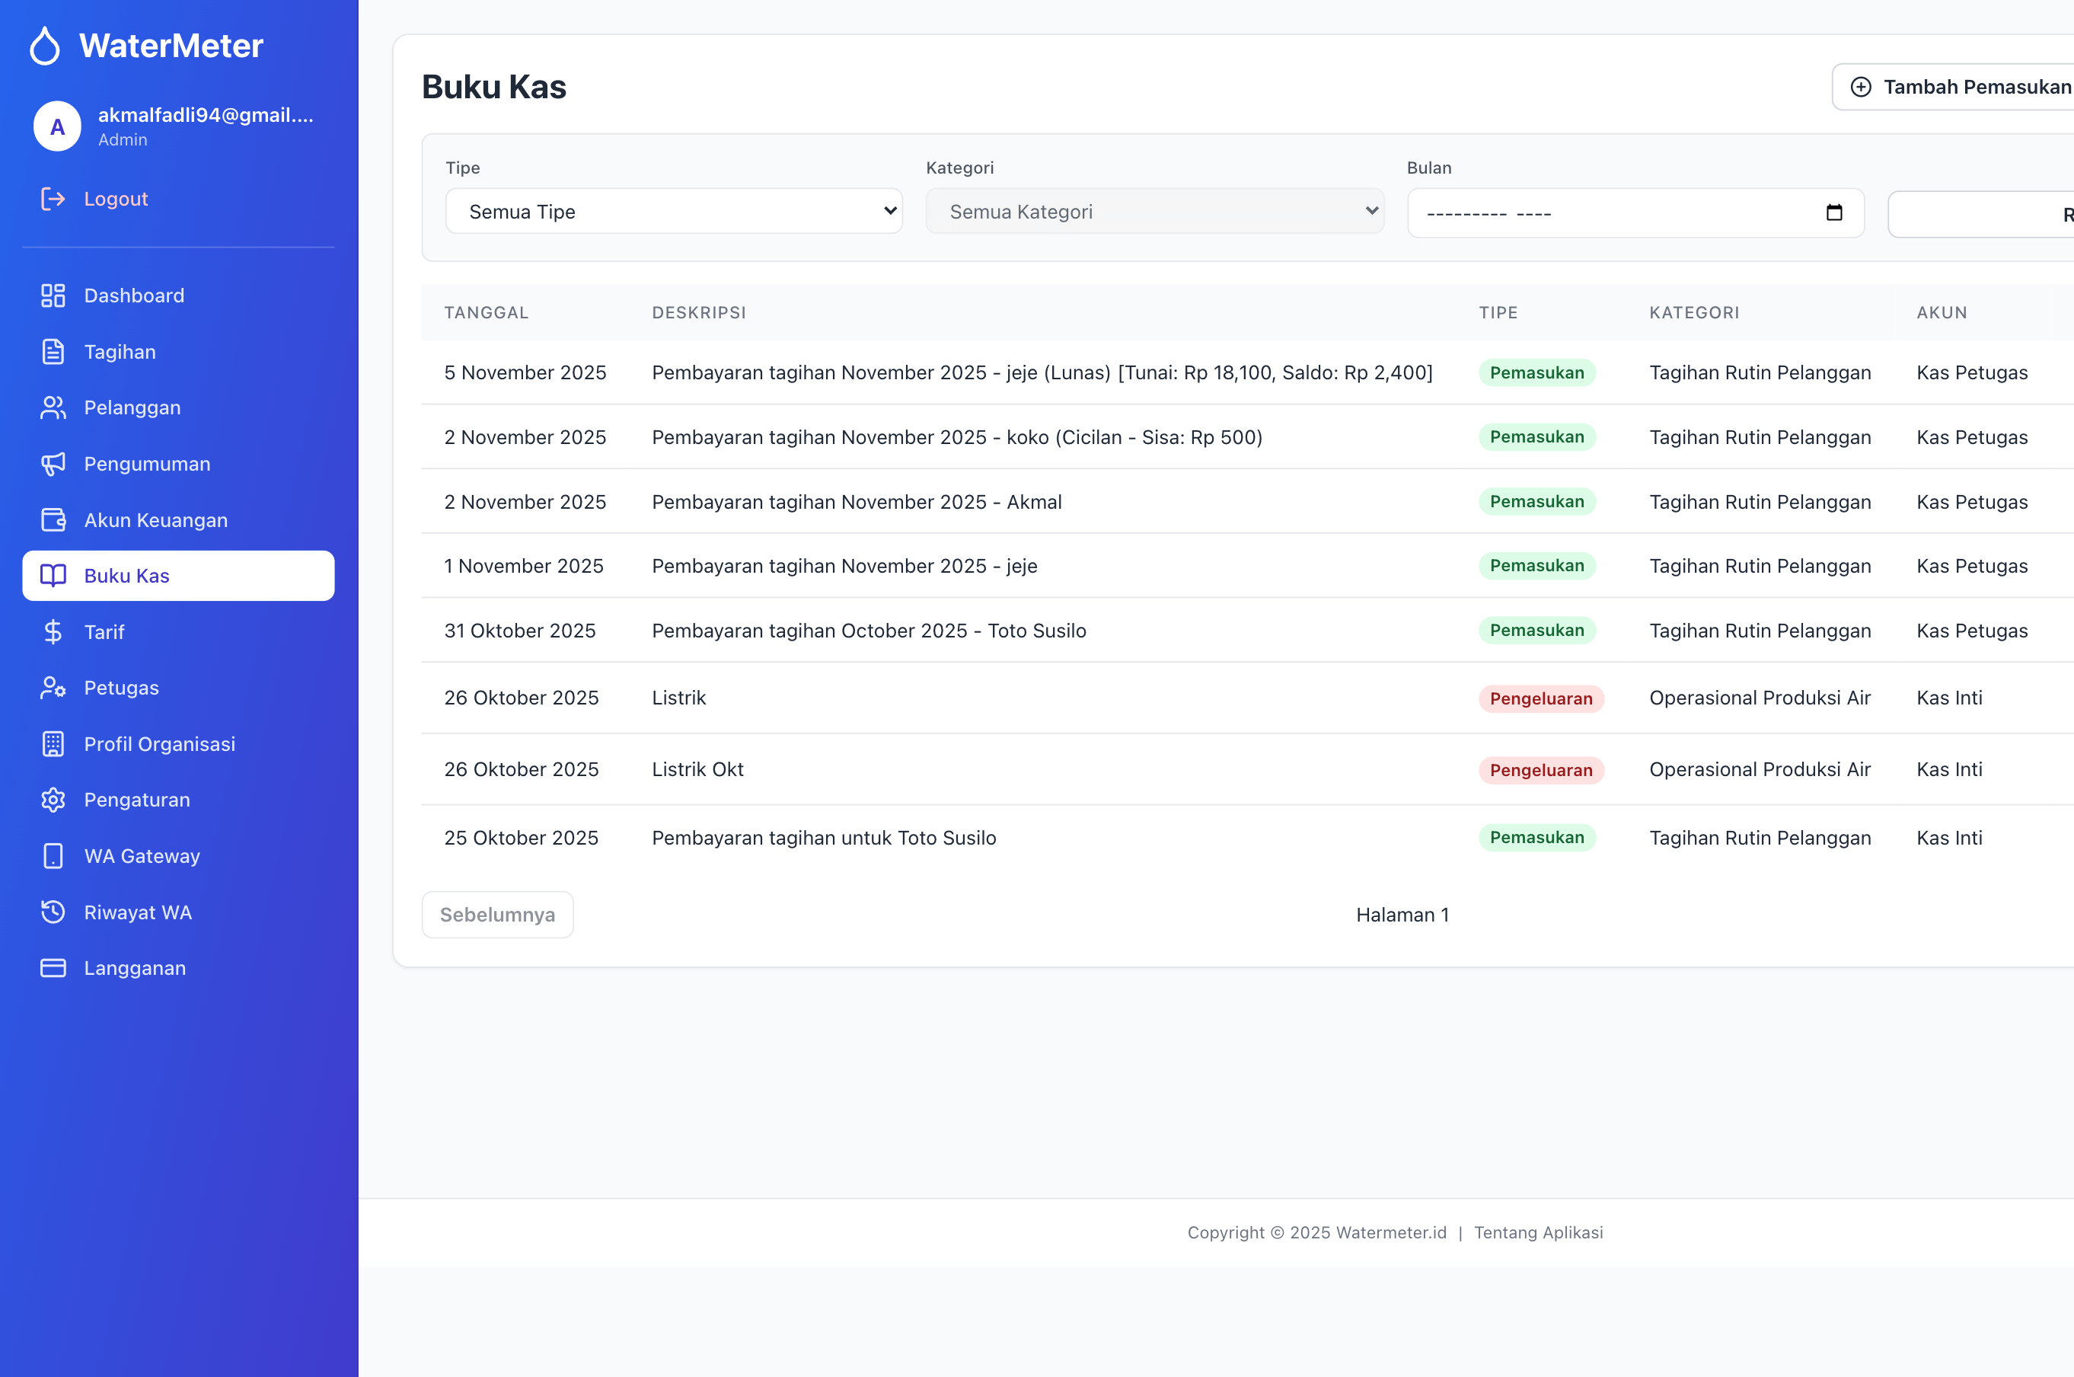The width and height of the screenshot is (2074, 1377).
Task: Open the Semua Kategori dropdown
Action: coord(1154,211)
